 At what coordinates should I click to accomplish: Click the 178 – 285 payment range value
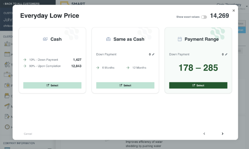click(198, 68)
